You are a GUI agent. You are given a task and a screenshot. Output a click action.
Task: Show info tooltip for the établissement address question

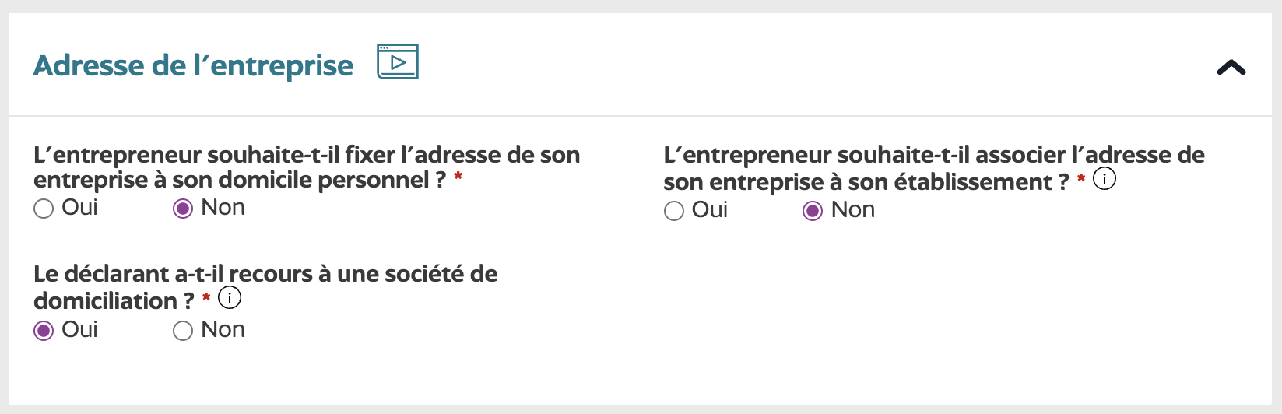click(x=1105, y=179)
